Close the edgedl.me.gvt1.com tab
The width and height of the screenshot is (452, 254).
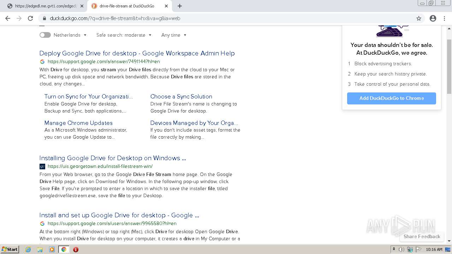point(82,6)
